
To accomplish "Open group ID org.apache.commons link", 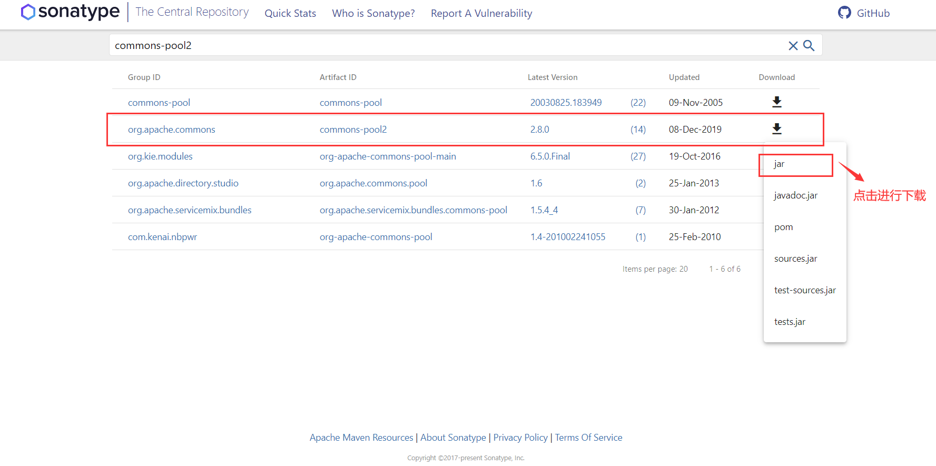I will [x=172, y=130].
